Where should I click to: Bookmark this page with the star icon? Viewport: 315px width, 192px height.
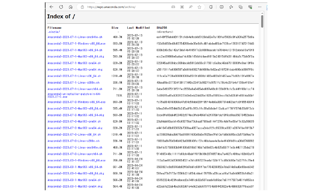[x=200, y=7]
